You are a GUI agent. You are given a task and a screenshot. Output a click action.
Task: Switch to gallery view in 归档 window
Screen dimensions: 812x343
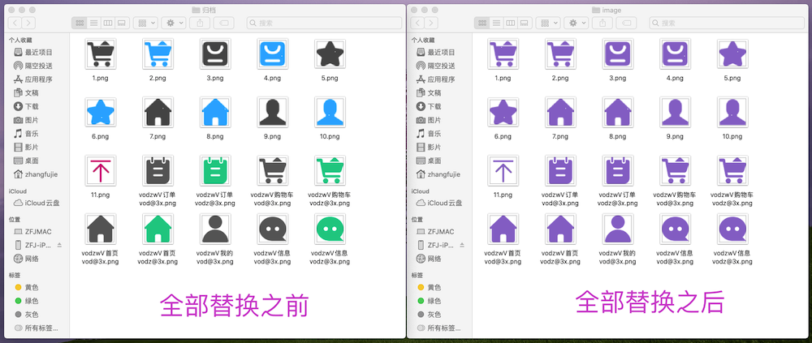122,23
